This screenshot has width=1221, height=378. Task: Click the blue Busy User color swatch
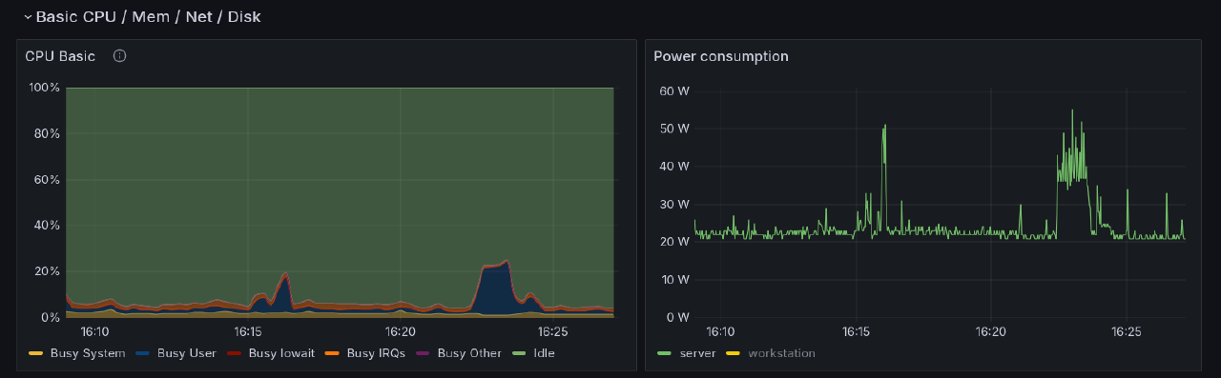142,353
